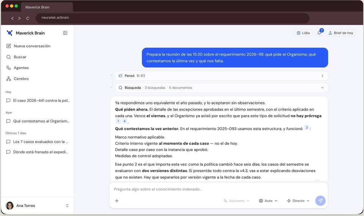Viewport: 364px width, 216px height.
Task: Open chat 'Qué contestamos al Organism...'
Action: [x=38, y=121]
